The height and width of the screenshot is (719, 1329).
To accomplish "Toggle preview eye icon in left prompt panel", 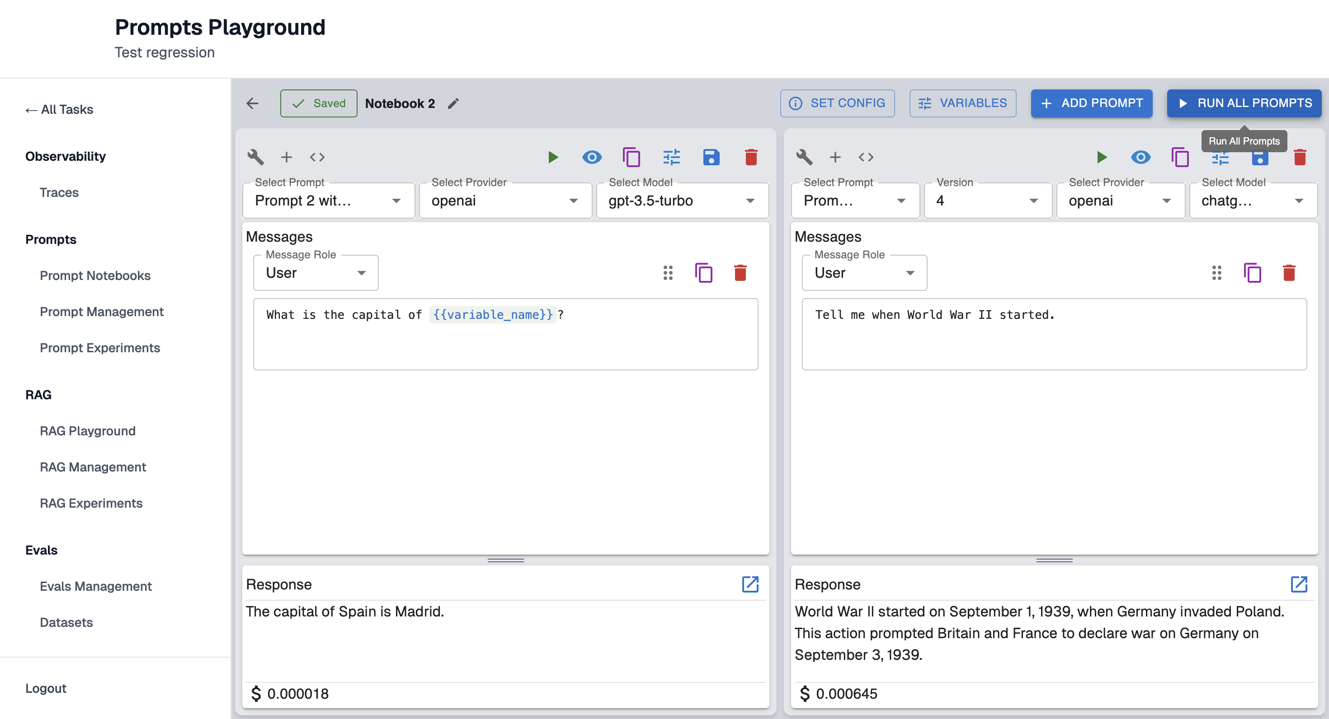I will coord(592,157).
